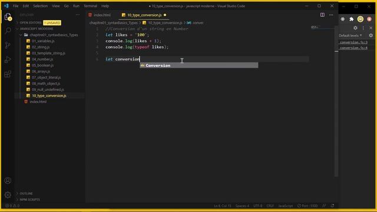Change CRLF end of line setting
377x212 pixels.
pos(270,206)
